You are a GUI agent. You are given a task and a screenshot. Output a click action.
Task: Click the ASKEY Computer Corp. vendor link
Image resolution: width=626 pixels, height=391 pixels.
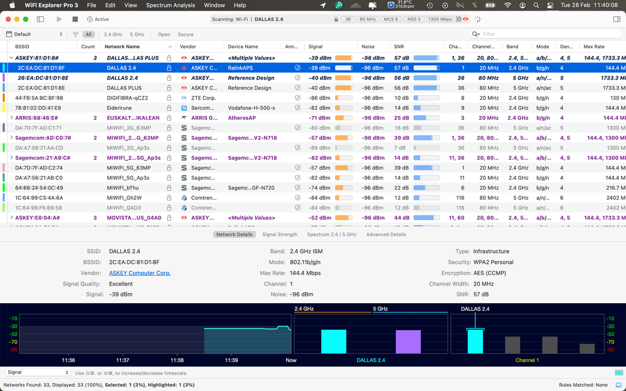pyautogui.click(x=139, y=273)
